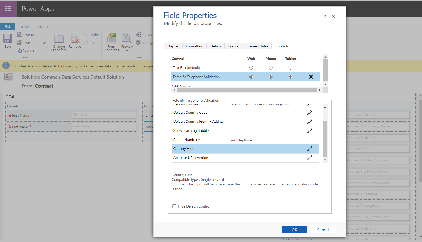Select Phone radio for Fetchify Telephone Validation
The image size is (422, 242).
pyautogui.click(x=271, y=77)
